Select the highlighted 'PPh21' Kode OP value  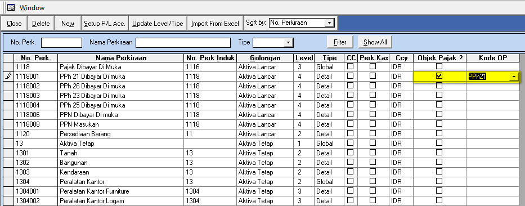(478, 77)
